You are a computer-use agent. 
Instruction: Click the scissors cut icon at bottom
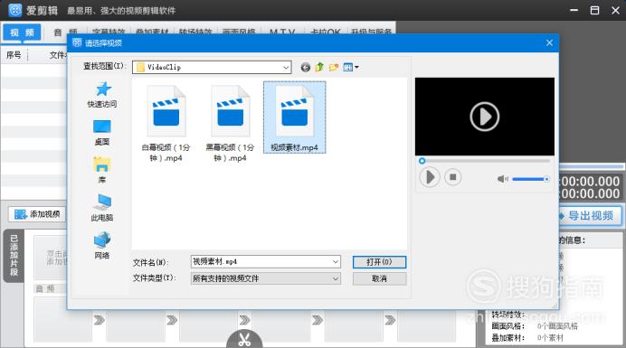pos(244,339)
